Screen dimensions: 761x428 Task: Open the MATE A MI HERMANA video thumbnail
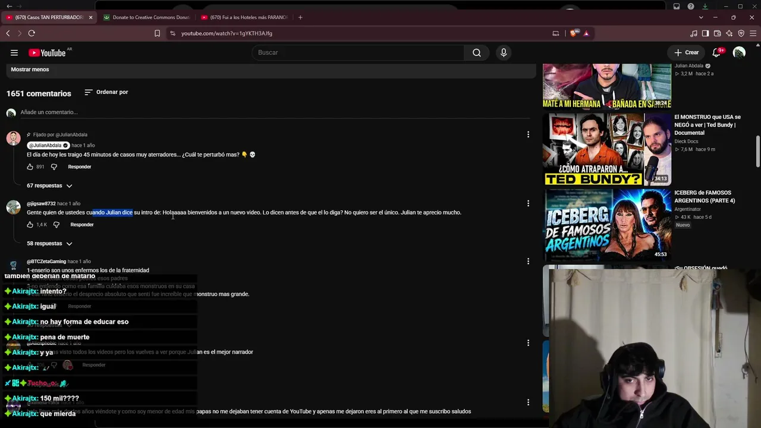(607, 86)
